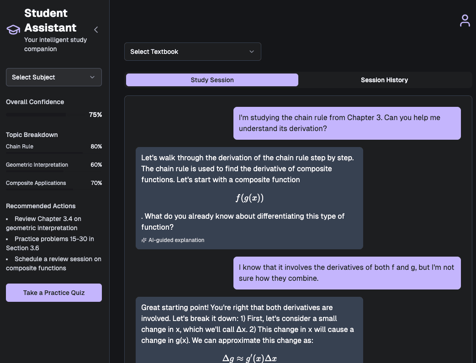Click the chevron on Select Subject
476x363 pixels.
pyautogui.click(x=92, y=77)
